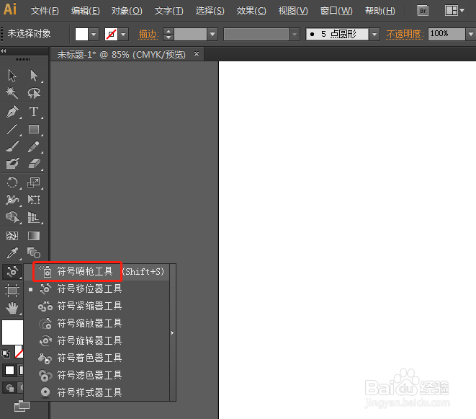Screen dimensions: 476x419
Task: Select the Selection tool (black arrow)
Action: pos(12,76)
